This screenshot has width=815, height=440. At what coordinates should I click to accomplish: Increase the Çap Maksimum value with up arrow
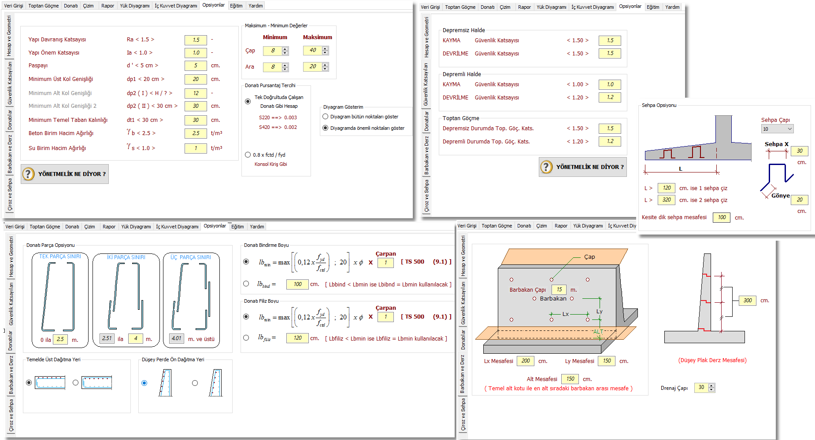(x=325, y=48)
